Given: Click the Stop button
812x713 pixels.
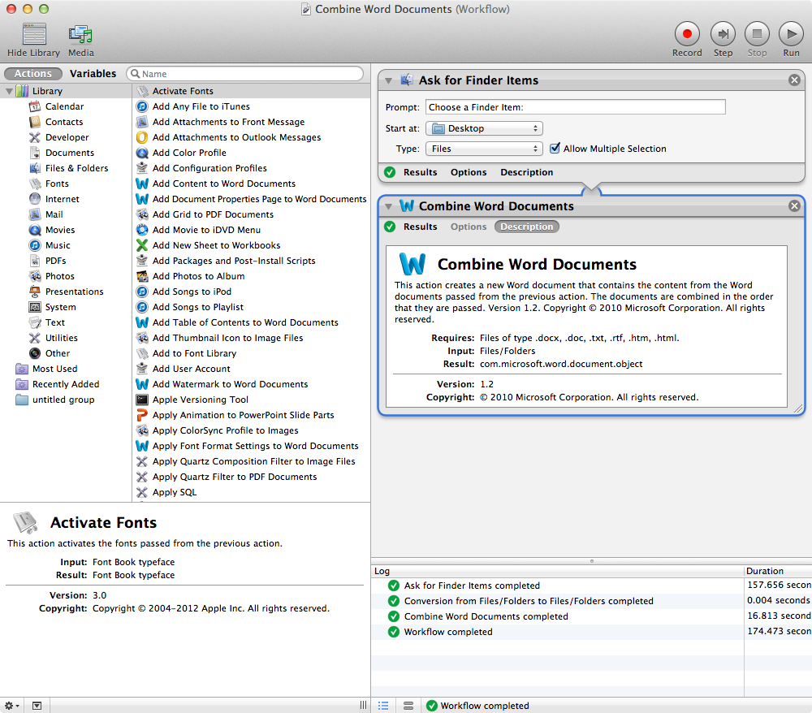Looking at the screenshot, I should 757,39.
